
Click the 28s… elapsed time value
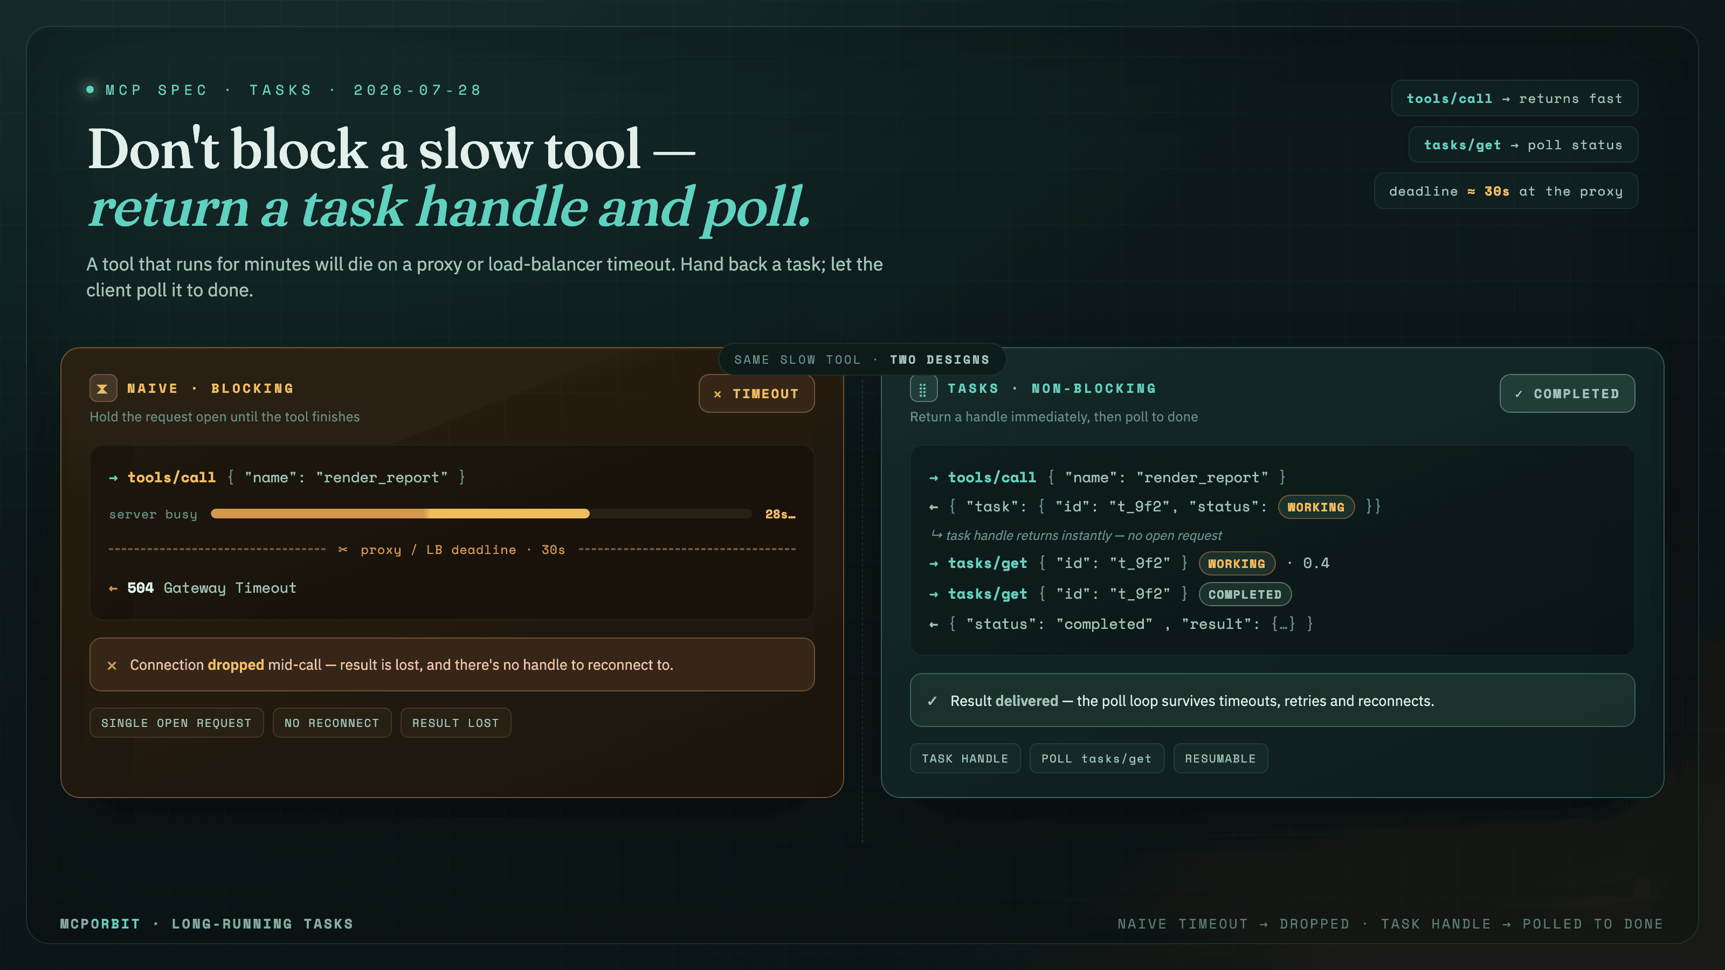point(780,514)
